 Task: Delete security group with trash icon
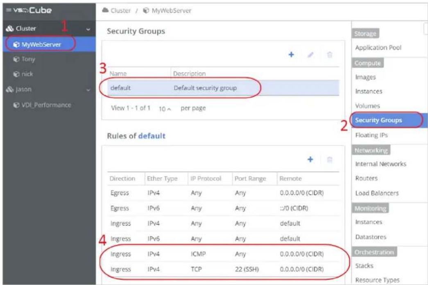330,55
